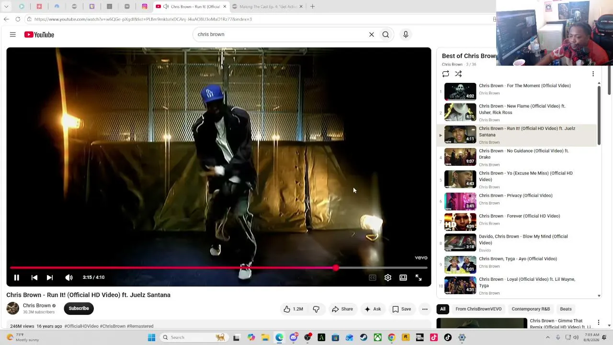Go back in browser history
This screenshot has width=613, height=345.
(x=6, y=19)
